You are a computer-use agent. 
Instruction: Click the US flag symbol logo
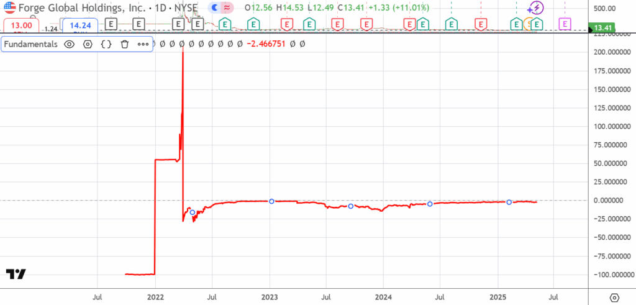tap(10, 7)
